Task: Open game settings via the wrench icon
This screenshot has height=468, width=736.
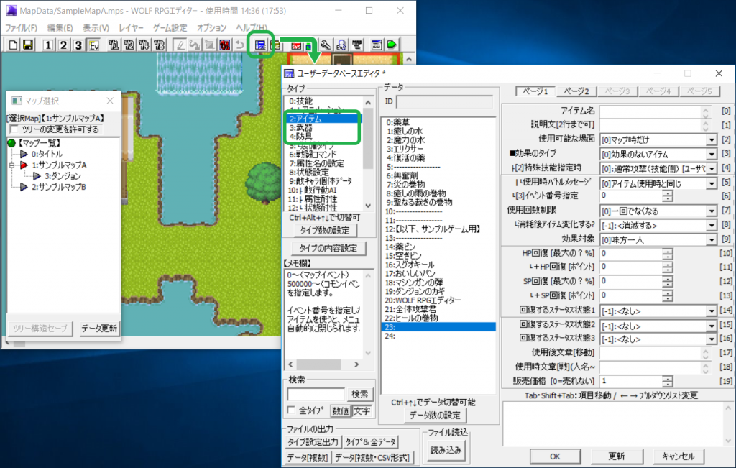Action: click(x=327, y=45)
